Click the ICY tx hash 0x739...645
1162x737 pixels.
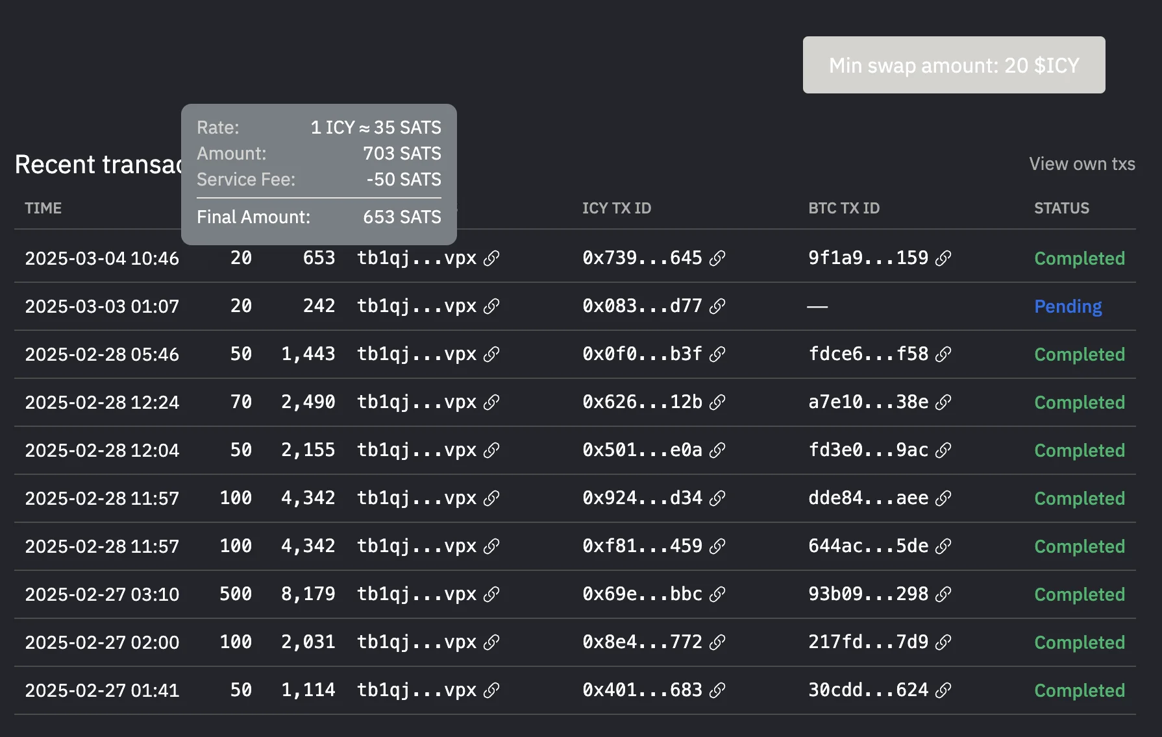point(642,258)
